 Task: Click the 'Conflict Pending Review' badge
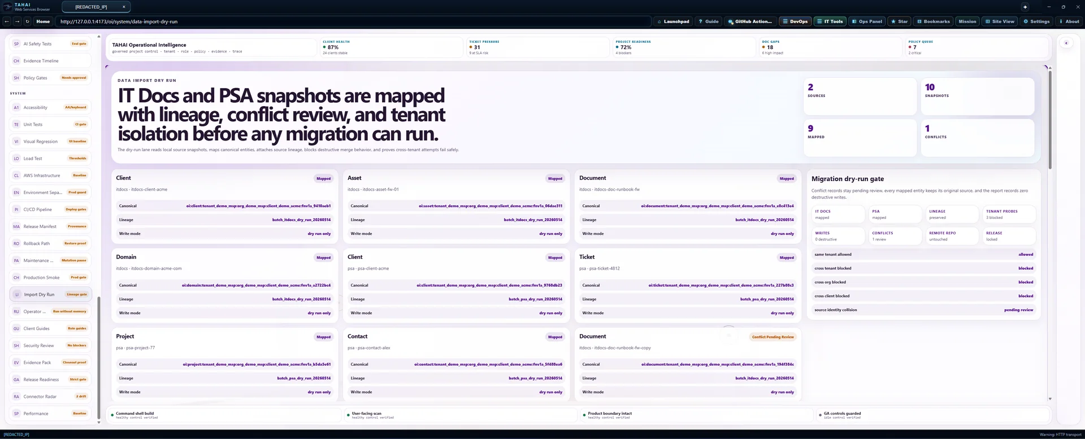pos(773,337)
